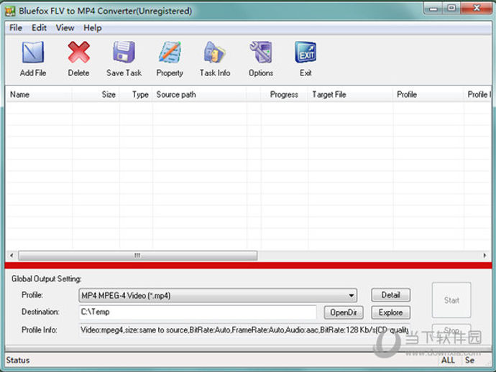The width and height of the screenshot is (496, 372).
Task: Sort by the Name column header
Action: tap(39, 95)
